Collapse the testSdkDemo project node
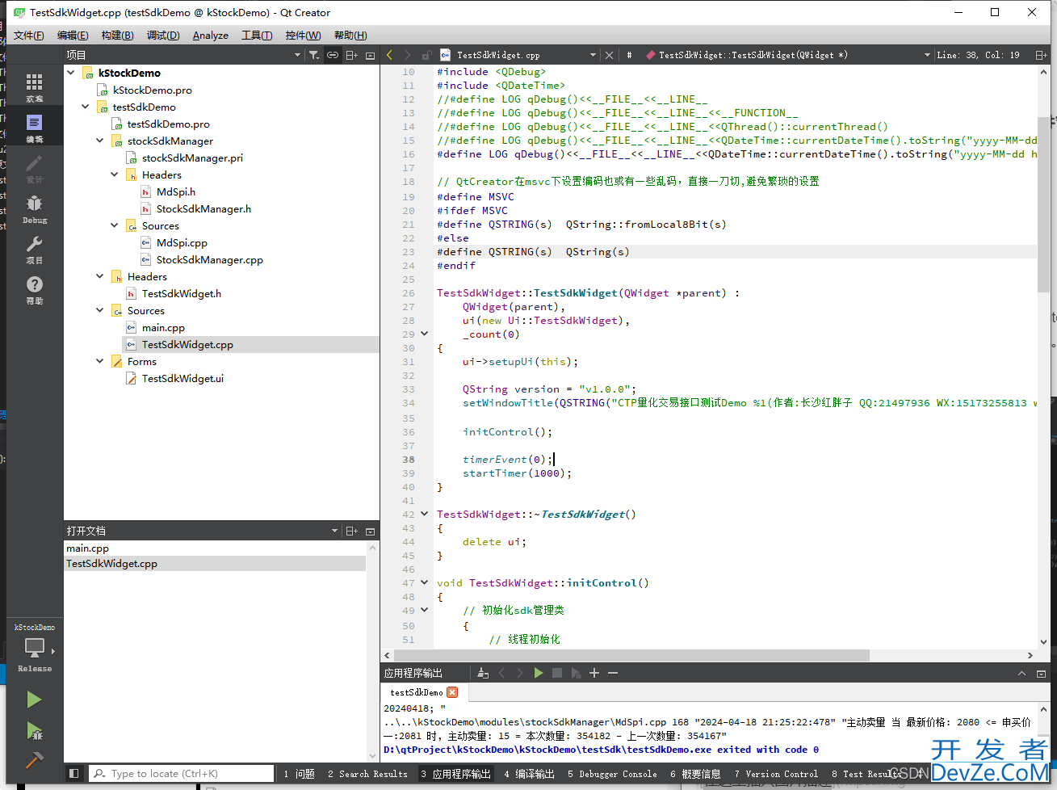Image resolution: width=1057 pixels, height=790 pixels. 86,107
